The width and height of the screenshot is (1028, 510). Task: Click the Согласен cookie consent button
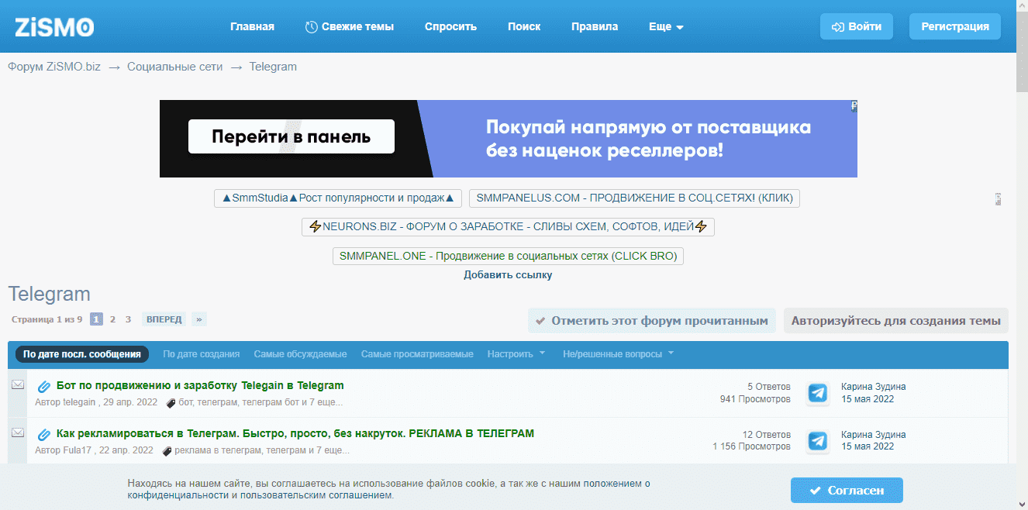click(847, 491)
